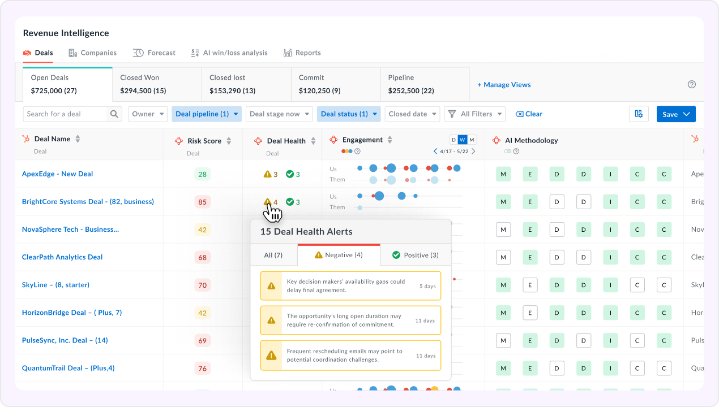
Task: Click Open Deals $725,000 (27) view
Action: point(67,84)
